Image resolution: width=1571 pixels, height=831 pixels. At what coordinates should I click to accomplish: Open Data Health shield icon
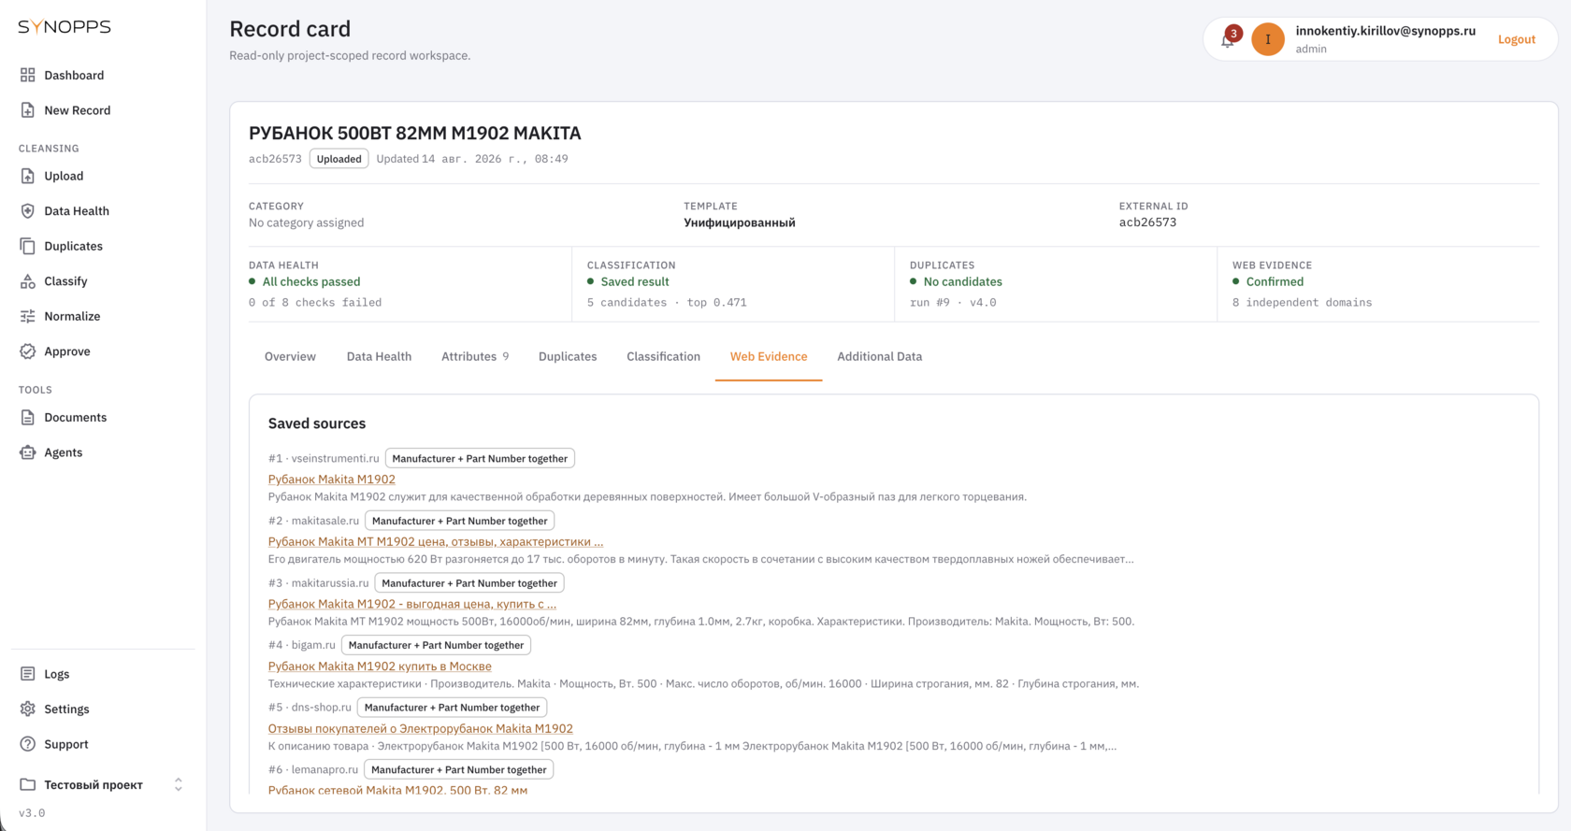tap(28, 211)
